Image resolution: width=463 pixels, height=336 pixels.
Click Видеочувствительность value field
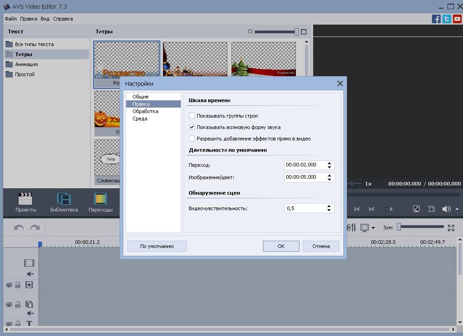click(x=305, y=208)
